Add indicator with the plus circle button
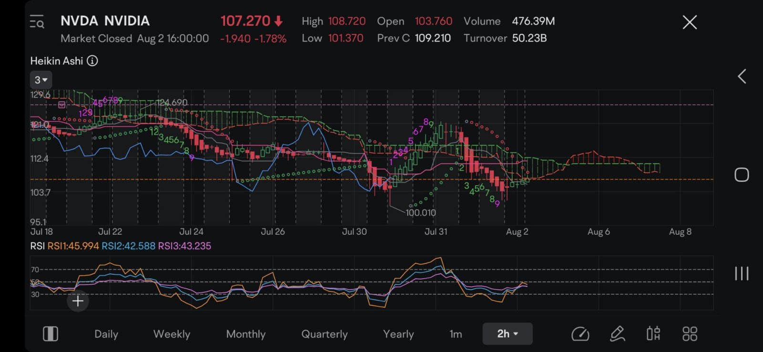Screen dimensions: 763x352 [x=78, y=301]
